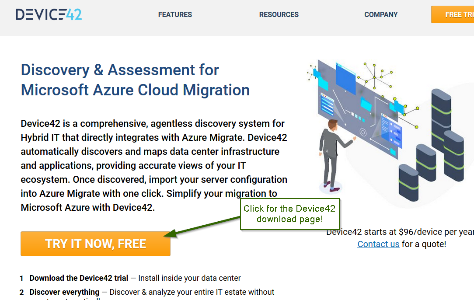Expand the COMPANY navigation dropdown
Image resolution: width=474 pixels, height=300 pixels.
[x=381, y=14]
